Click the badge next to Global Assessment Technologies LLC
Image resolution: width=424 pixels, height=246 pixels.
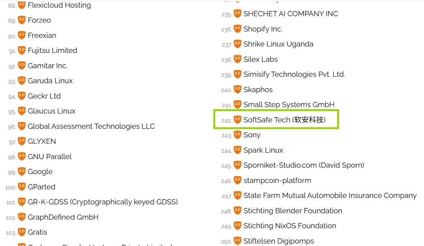22,126
